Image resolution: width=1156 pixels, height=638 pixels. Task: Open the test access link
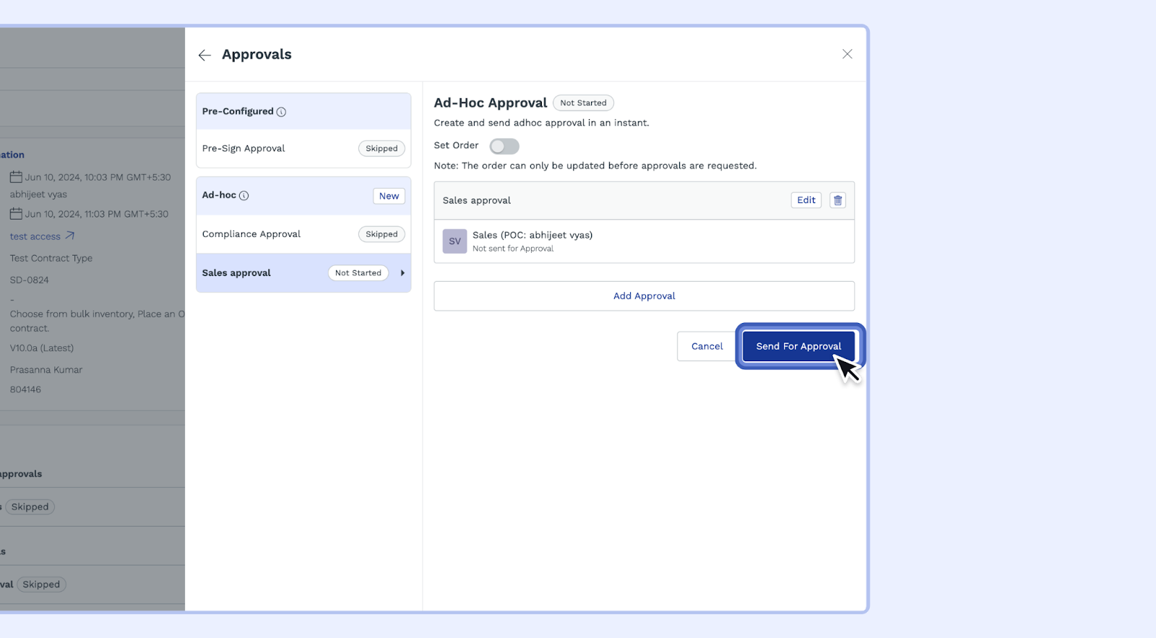coord(35,236)
